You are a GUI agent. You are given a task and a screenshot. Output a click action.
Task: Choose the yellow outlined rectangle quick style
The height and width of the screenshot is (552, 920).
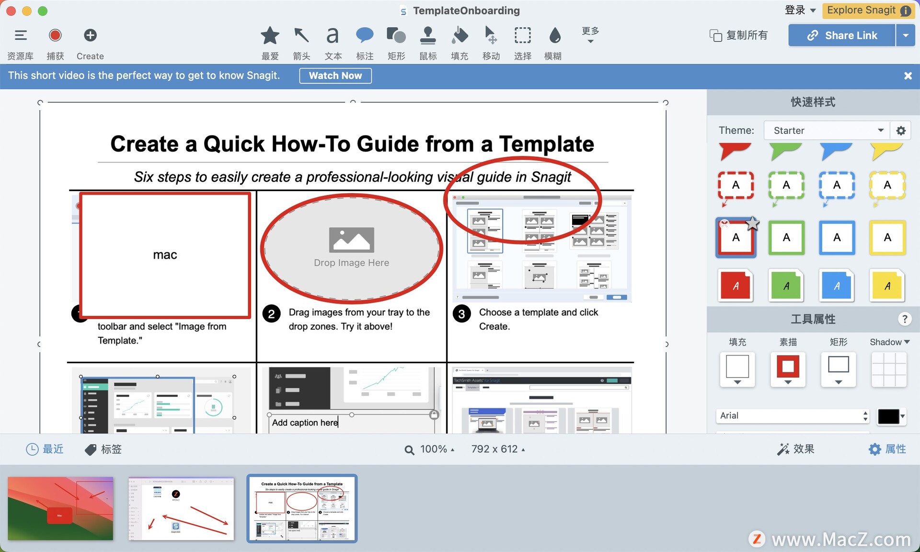[887, 238]
